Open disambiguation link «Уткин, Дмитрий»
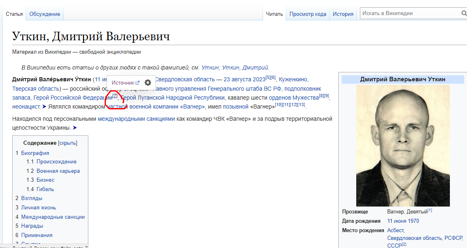This screenshot has width=467, height=248. [245, 67]
